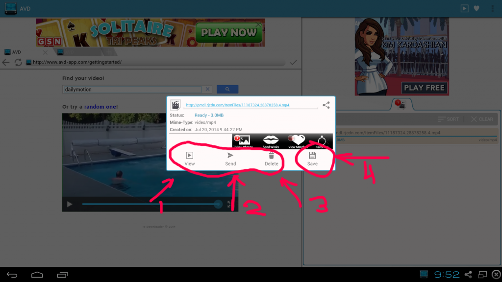The image size is (502, 282).
Task: Refresh the current webpage
Action: (18, 63)
